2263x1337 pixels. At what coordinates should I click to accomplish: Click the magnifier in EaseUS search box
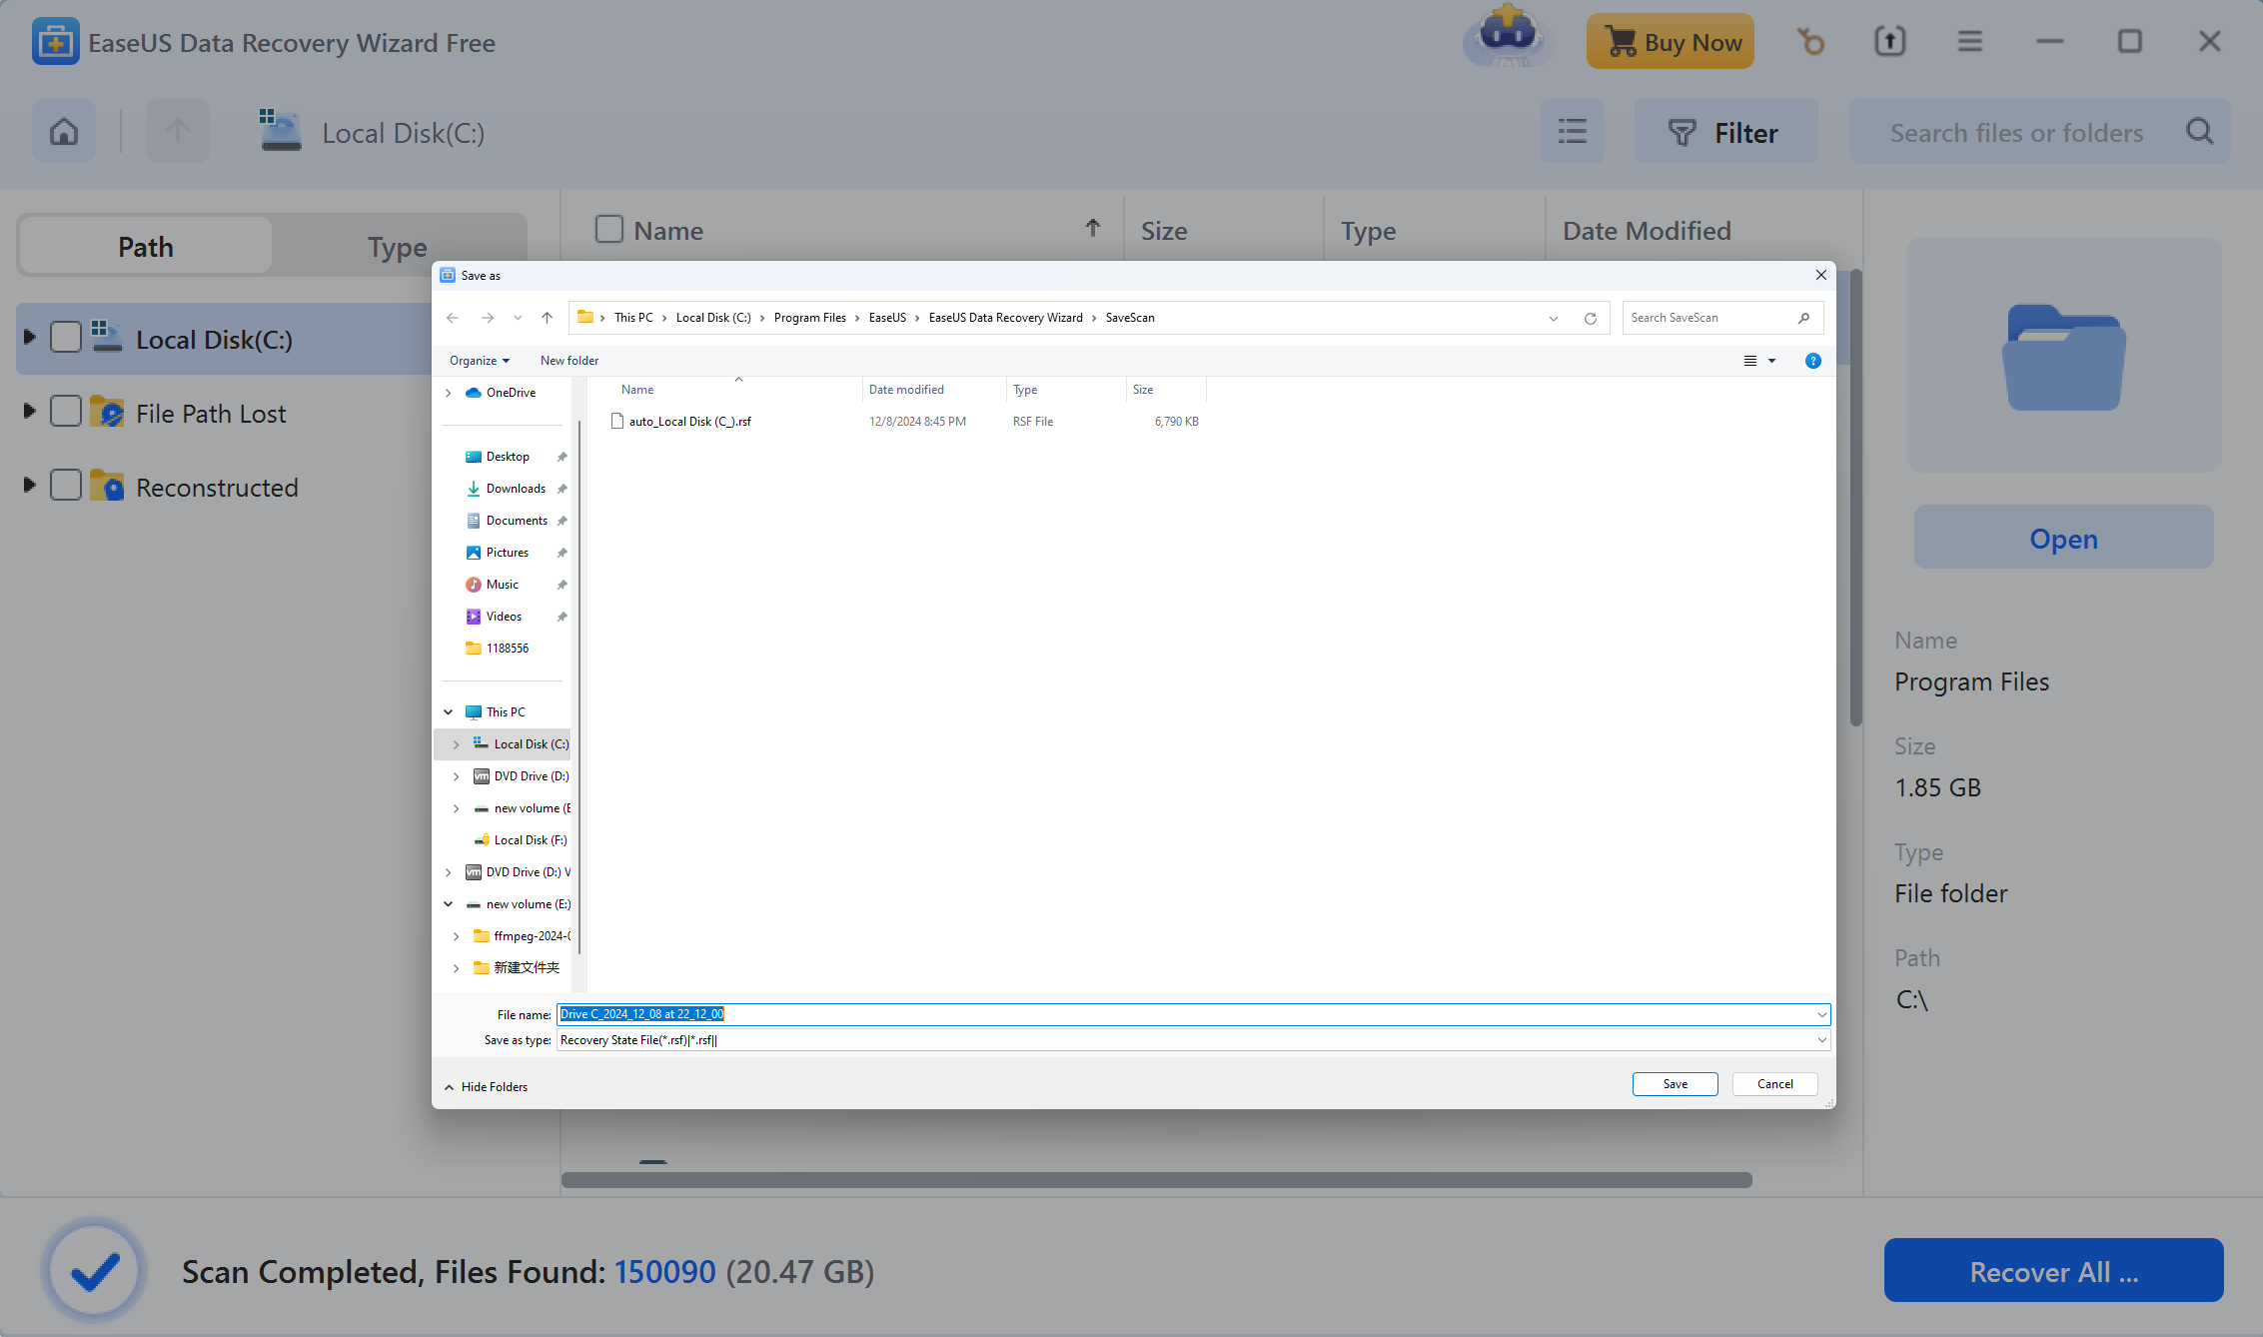coord(2199,132)
